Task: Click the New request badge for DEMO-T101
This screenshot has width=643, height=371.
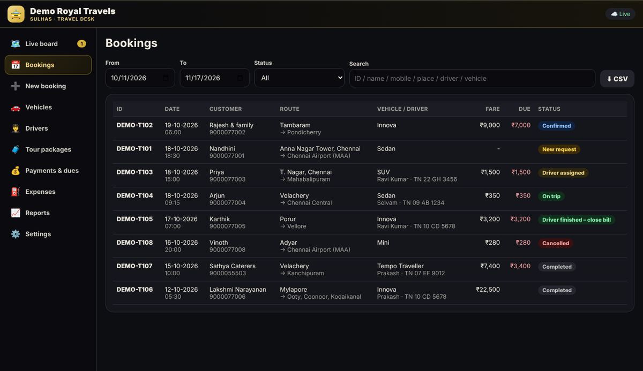Action: tap(559, 149)
